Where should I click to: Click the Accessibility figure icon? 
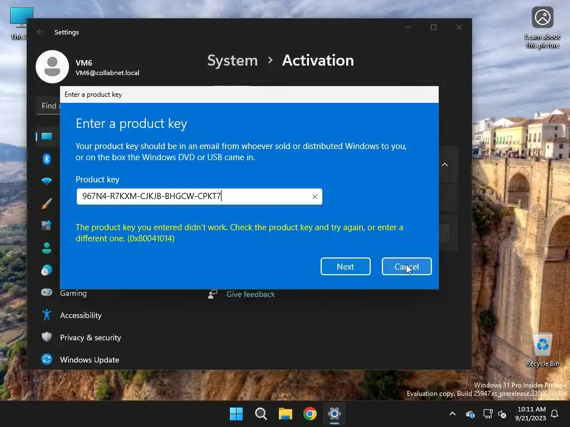(47, 315)
